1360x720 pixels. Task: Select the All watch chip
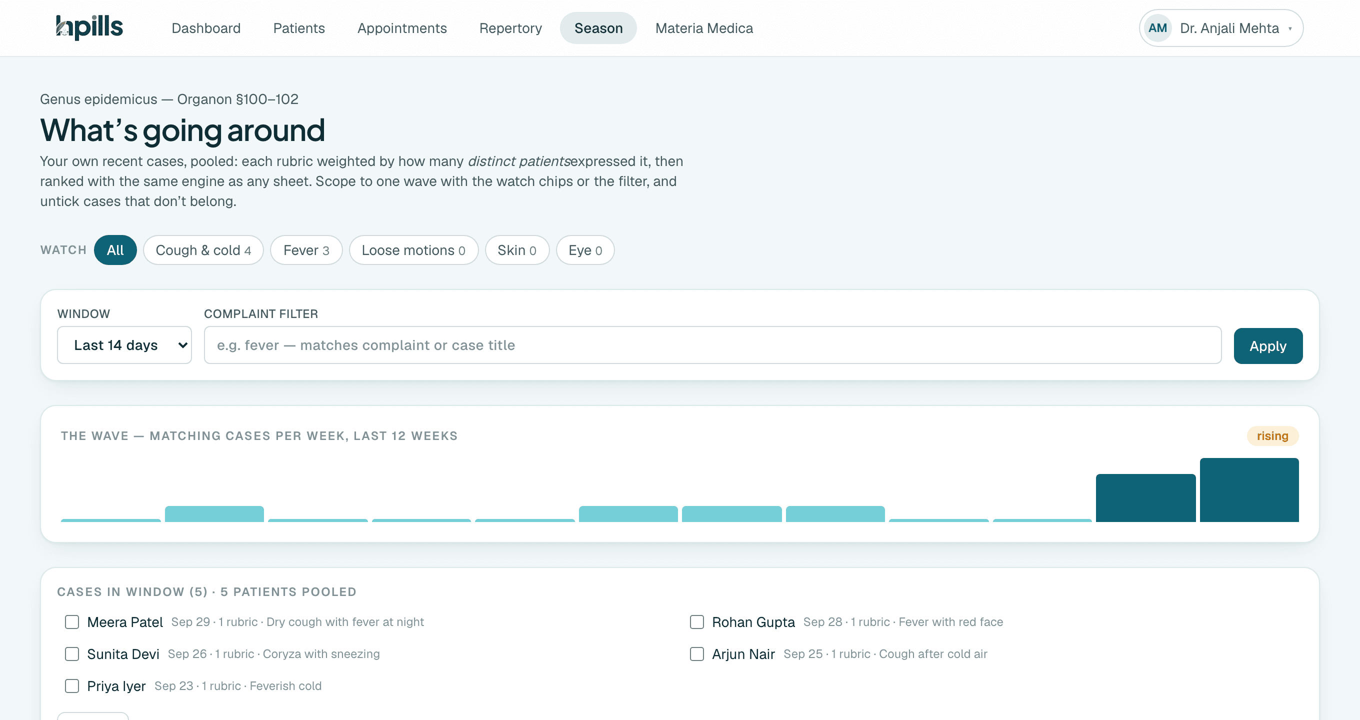click(x=115, y=249)
